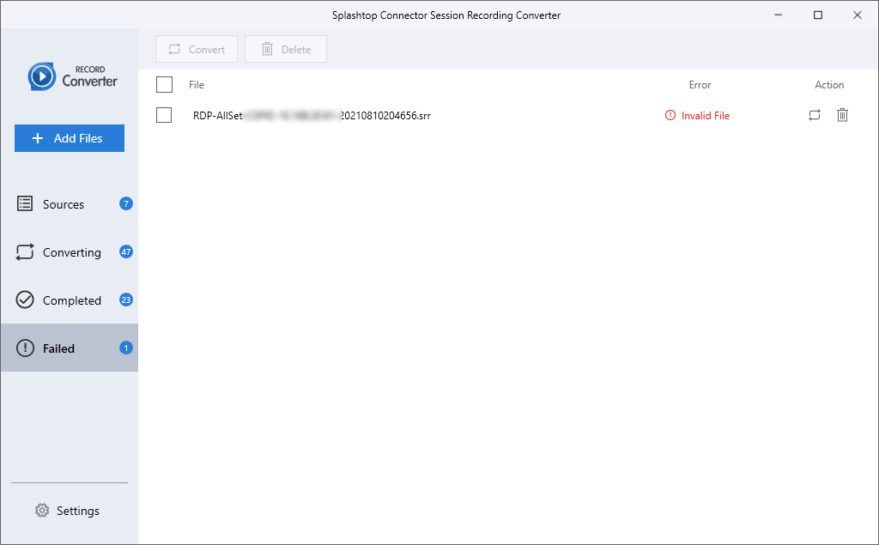Delete the failed .srr file with trash icon

click(842, 115)
